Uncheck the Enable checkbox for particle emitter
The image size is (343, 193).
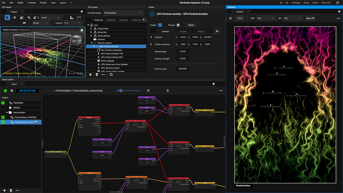tap(160, 25)
